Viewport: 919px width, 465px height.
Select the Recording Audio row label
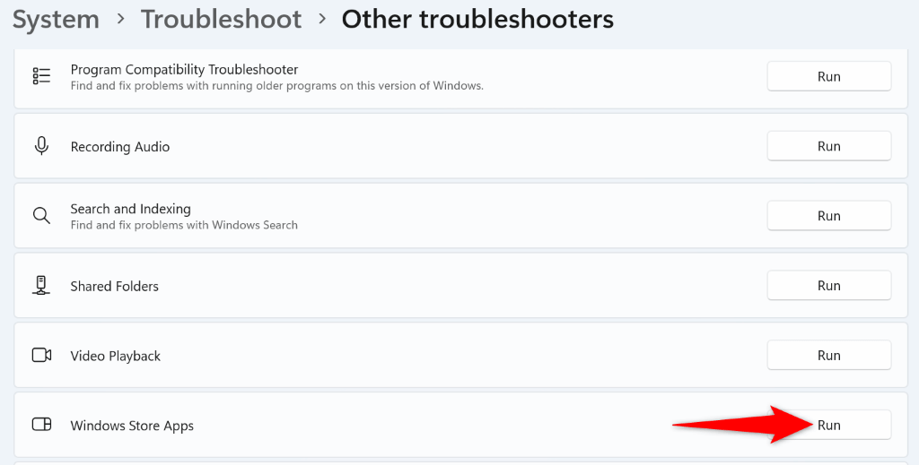coord(120,147)
